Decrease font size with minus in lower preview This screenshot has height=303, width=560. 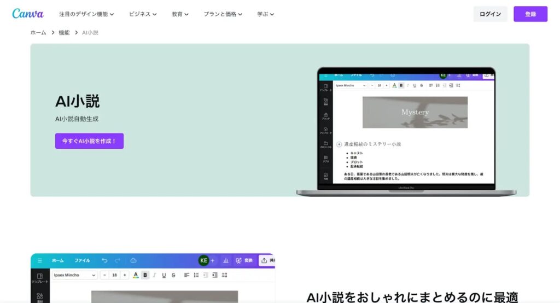[x=104, y=275]
